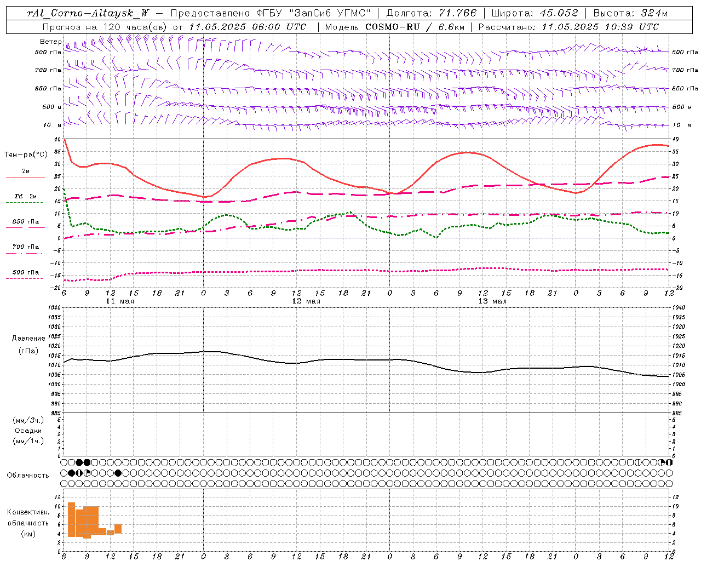Click the 2м solid line temperature legend
Image resolution: width=701 pixels, height=561 pixels.
point(25,173)
